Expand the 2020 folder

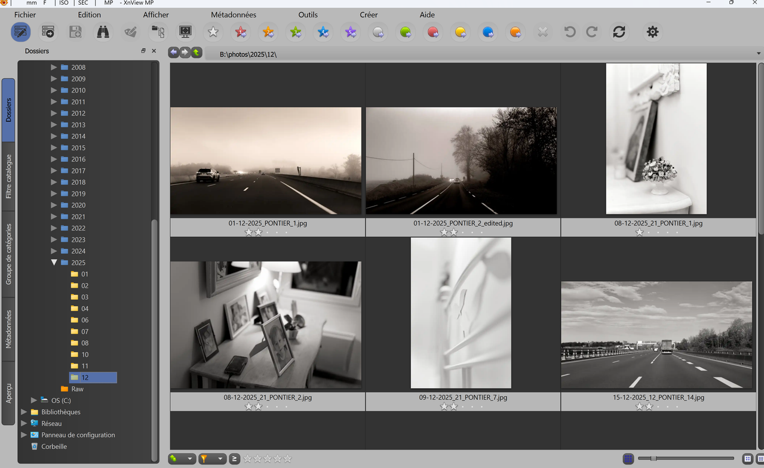coord(54,205)
